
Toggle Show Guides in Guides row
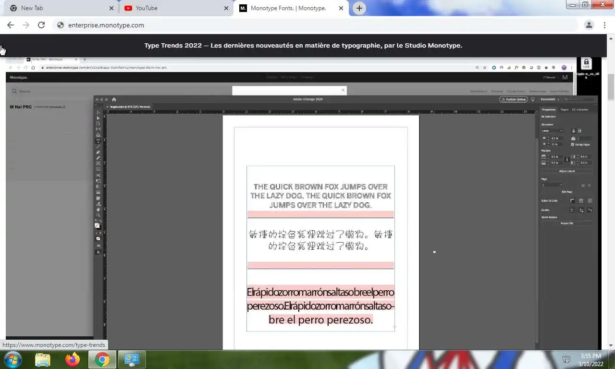572,210
